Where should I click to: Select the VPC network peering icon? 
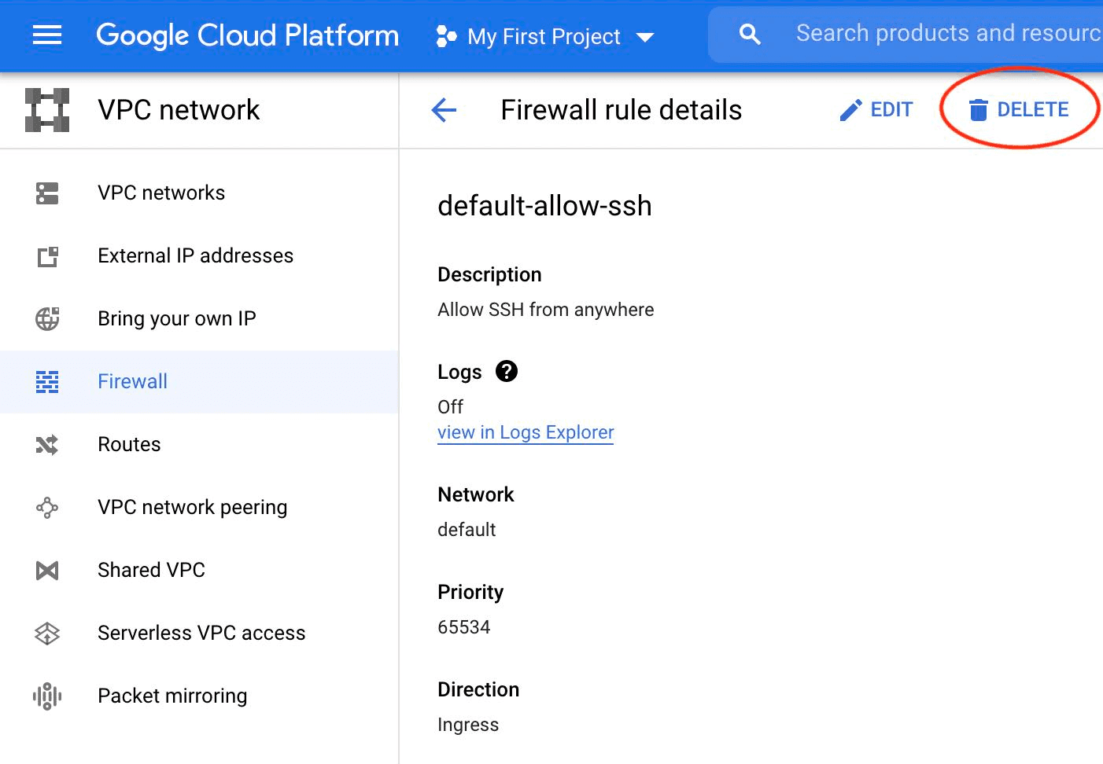47,508
